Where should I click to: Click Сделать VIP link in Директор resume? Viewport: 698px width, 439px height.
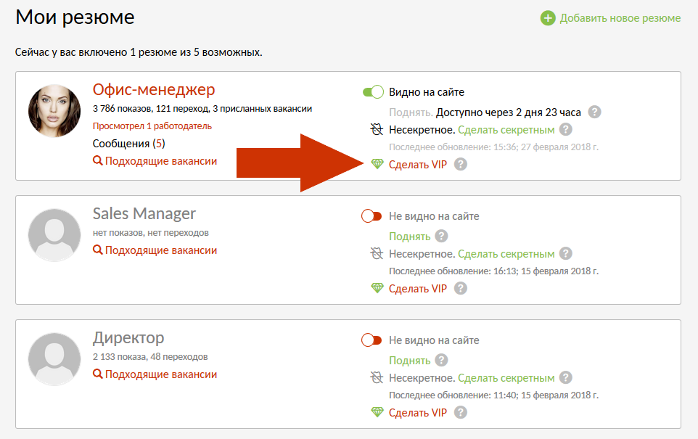click(418, 412)
